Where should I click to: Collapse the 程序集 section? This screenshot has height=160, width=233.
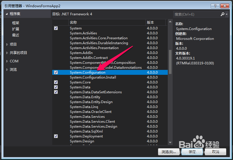(x=7, y=14)
